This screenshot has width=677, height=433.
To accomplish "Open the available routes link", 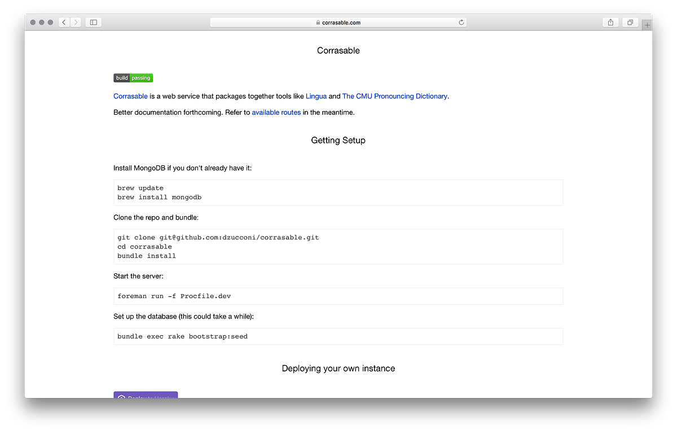I will (276, 112).
